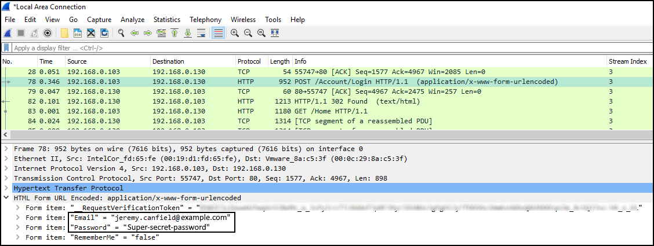Sort by the Source column header
Viewport: 654px width, 246px height.
pyautogui.click(x=108, y=61)
